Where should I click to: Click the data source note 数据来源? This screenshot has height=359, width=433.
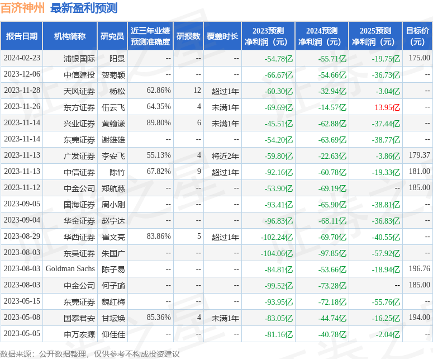[90, 354]
